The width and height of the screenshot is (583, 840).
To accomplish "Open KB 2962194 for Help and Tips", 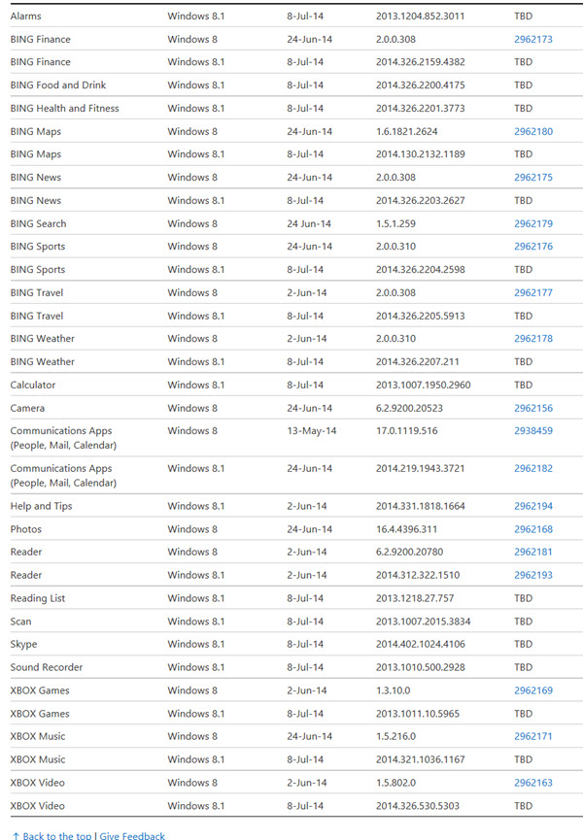I will pos(532,507).
